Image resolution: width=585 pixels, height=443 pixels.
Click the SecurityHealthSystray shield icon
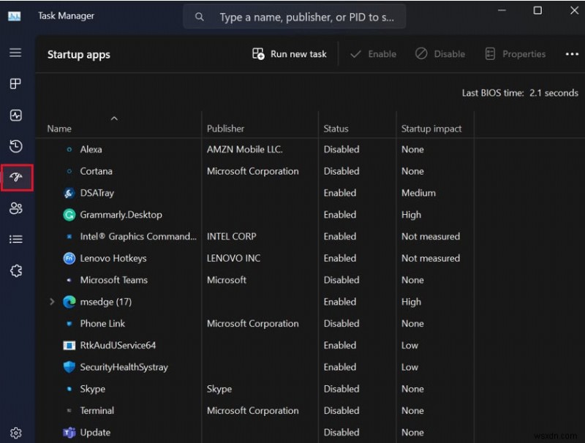(x=69, y=367)
